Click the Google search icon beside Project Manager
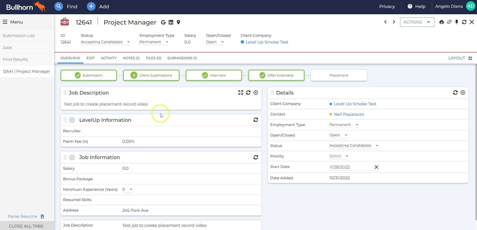This screenshot has height=230, width=477. click(x=163, y=22)
